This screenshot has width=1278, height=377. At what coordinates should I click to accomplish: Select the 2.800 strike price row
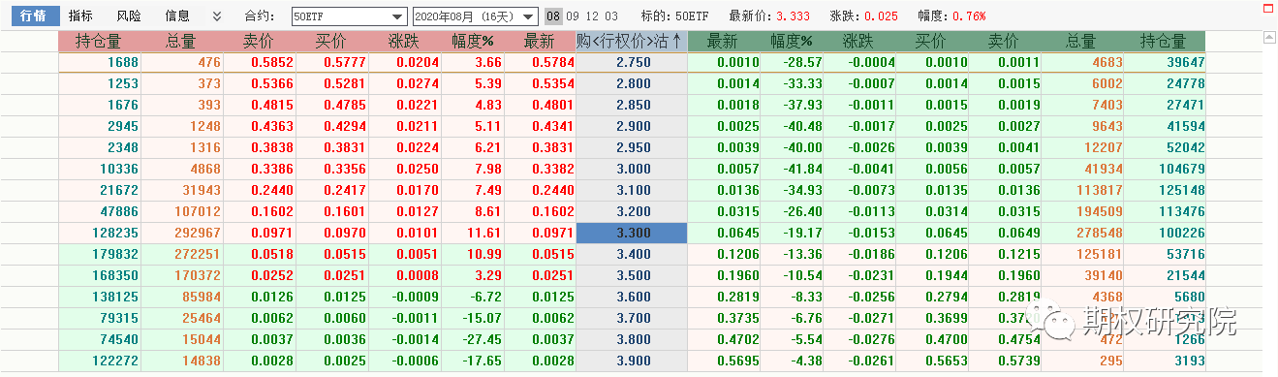632,83
